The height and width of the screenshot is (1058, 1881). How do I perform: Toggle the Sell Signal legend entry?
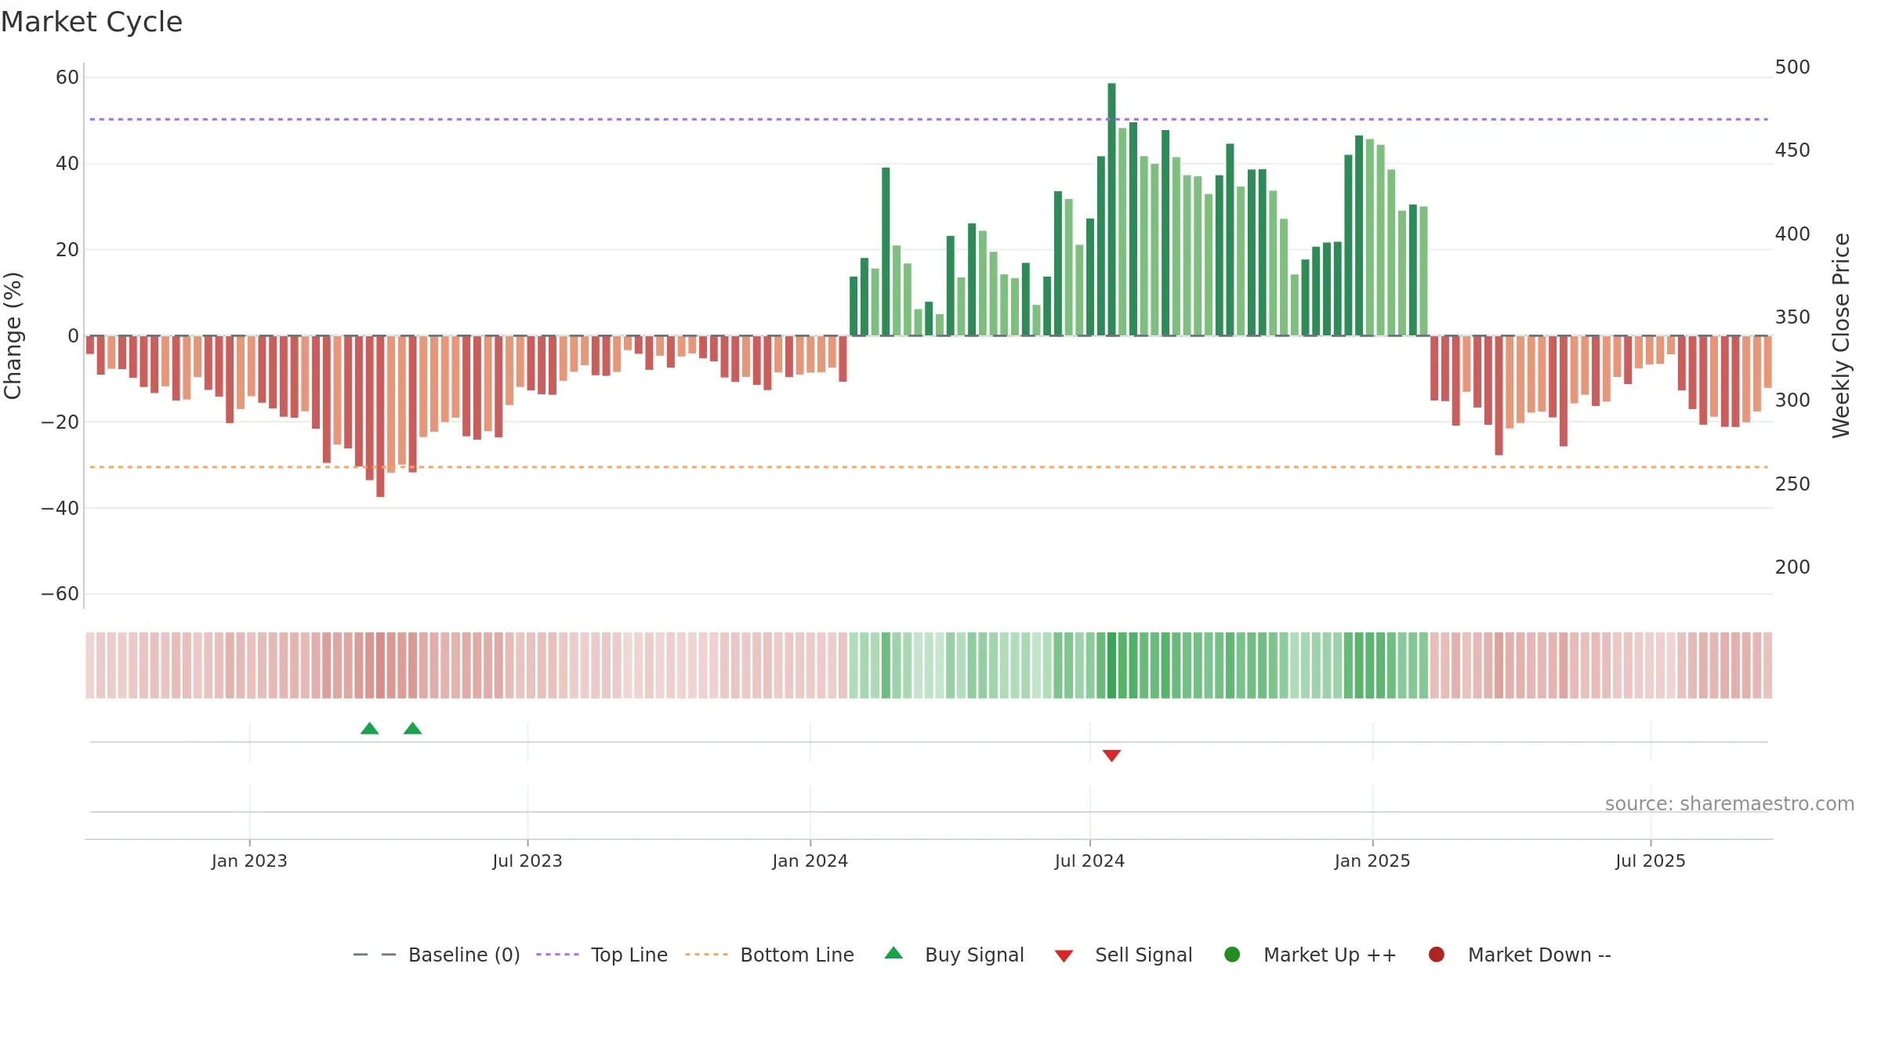[1123, 955]
